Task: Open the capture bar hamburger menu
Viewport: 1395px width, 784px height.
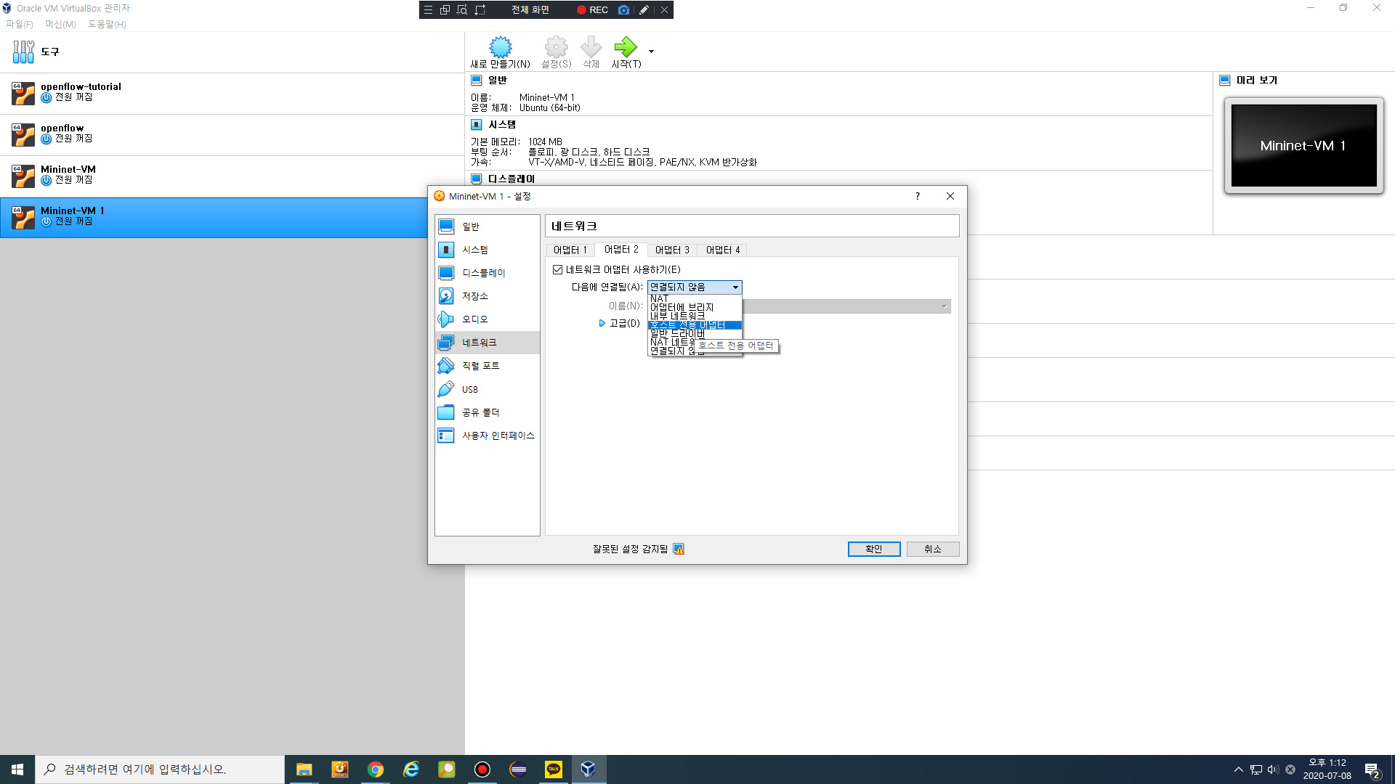Action: tap(428, 9)
